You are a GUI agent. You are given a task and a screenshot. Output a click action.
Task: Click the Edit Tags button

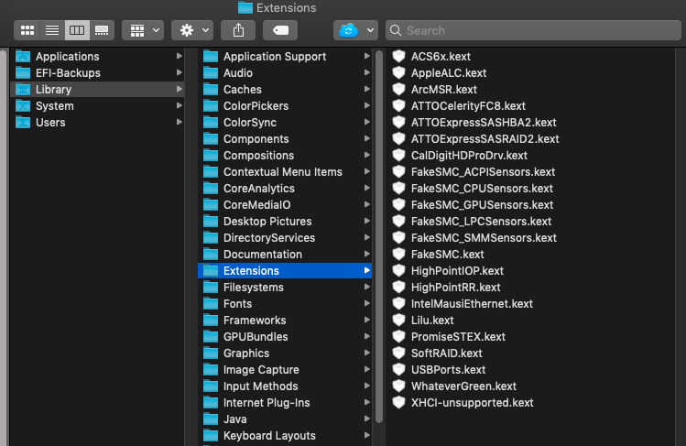coord(280,30)
